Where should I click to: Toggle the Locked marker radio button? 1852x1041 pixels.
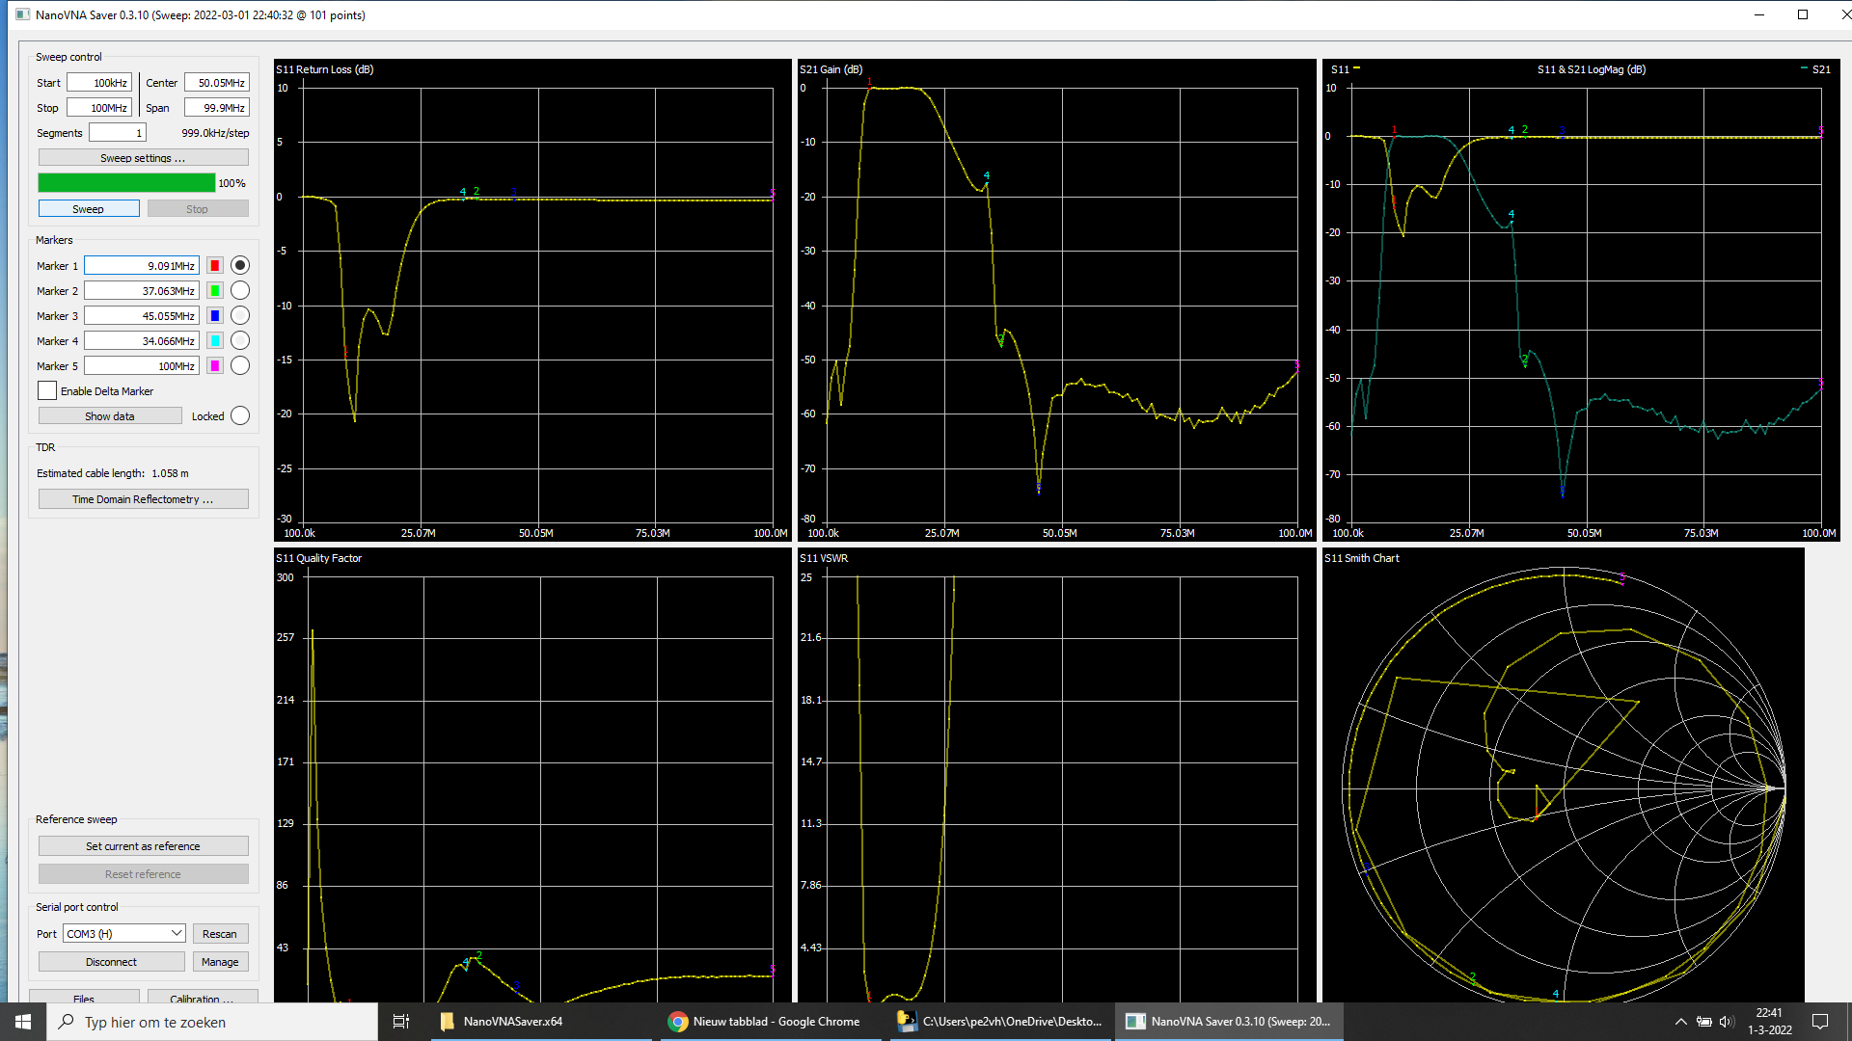coord(240,415)
